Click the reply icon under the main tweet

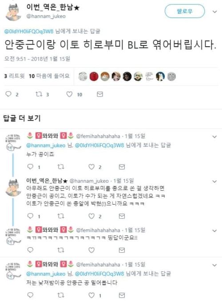click(x=8, y=94)
